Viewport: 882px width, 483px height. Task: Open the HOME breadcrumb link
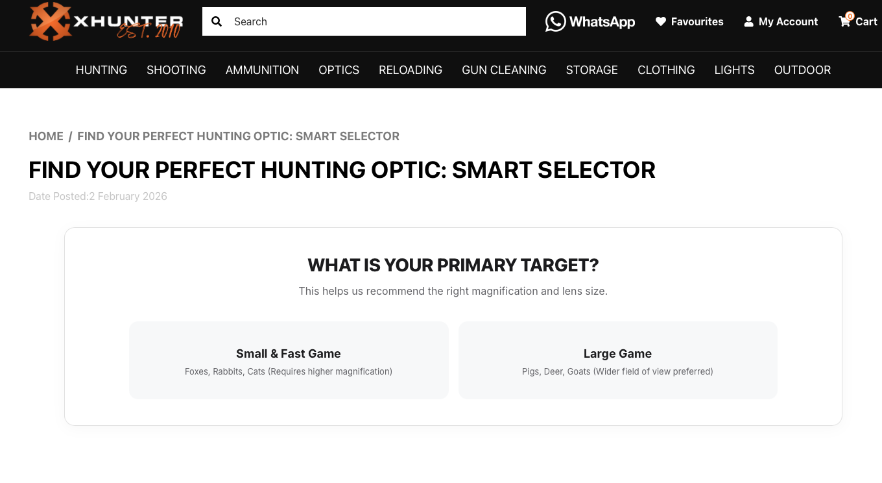46,136
